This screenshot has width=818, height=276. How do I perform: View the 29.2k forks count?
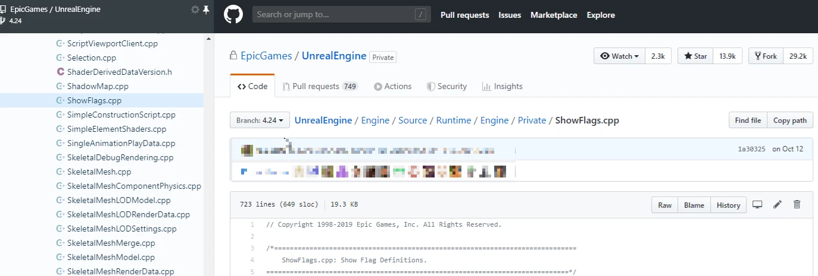[798, 56]
